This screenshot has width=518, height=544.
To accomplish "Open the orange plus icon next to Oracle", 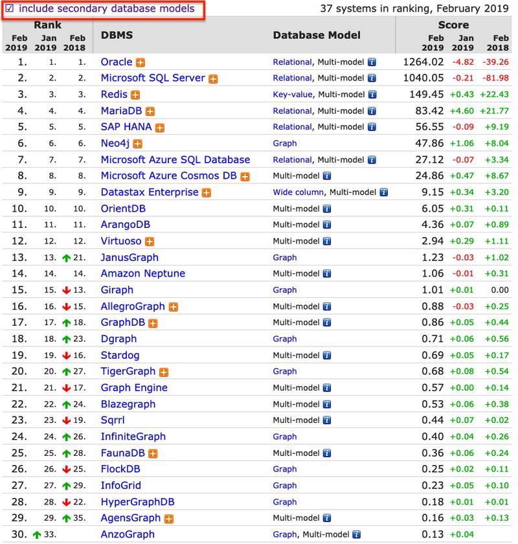I will [140, 62].
